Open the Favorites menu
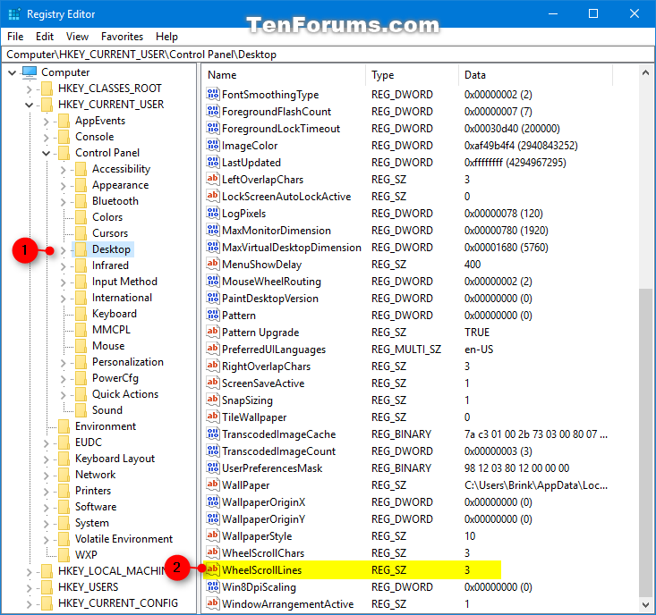This screenshot has height=615, width=656. (122, 37)
